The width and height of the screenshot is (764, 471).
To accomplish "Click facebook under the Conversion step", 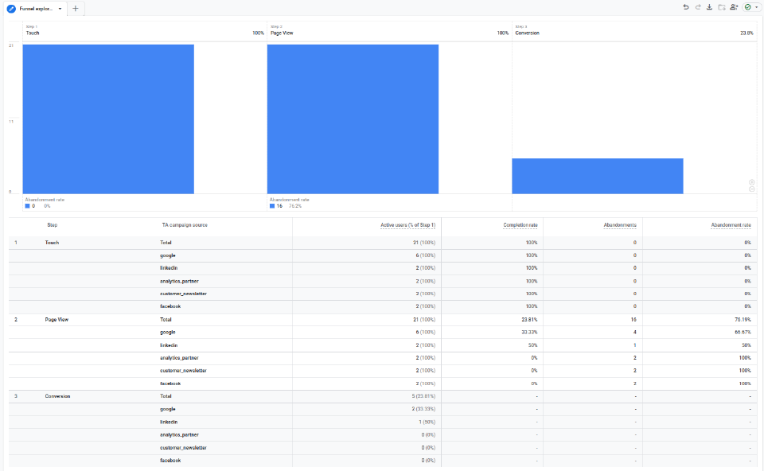I will tap(170, 461).
